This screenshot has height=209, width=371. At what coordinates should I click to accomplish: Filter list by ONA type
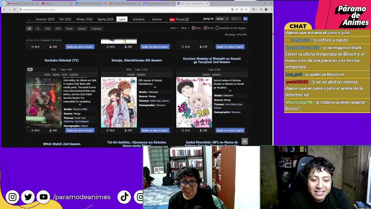pos(48,28)
